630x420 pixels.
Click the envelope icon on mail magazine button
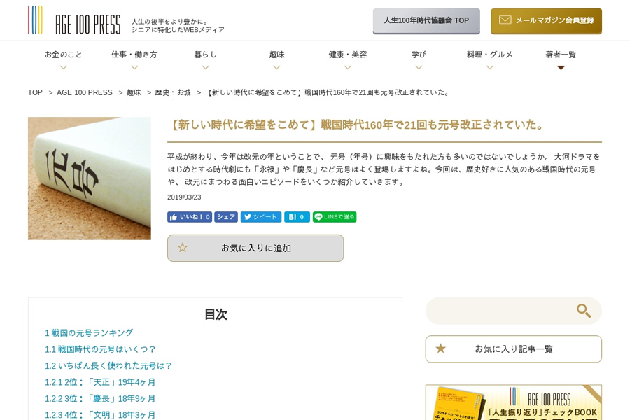point(505,20)
